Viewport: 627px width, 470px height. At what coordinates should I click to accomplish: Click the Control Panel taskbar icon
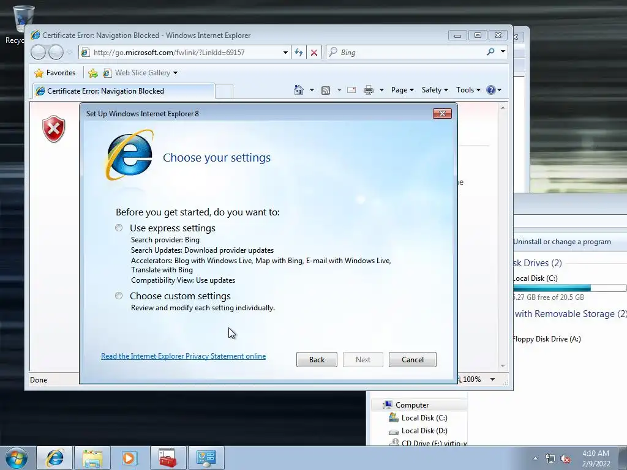(x=206, y=458)
